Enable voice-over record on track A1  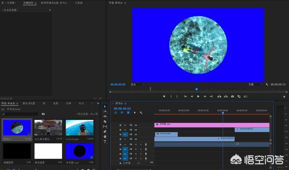146,145
